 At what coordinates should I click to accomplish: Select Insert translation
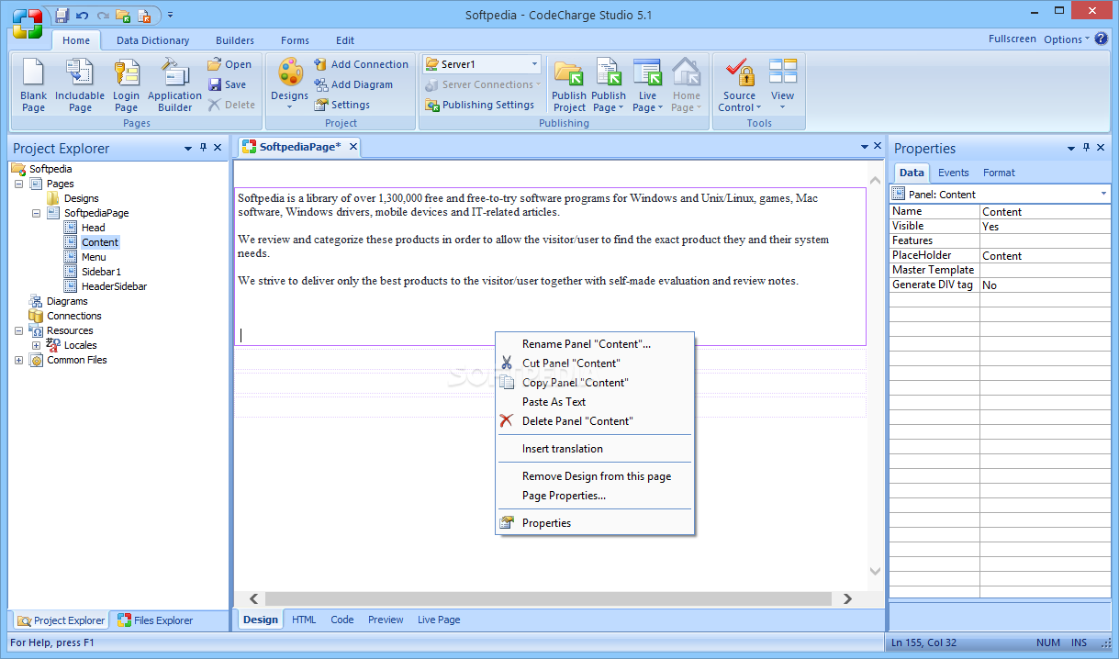coord(595,449)
